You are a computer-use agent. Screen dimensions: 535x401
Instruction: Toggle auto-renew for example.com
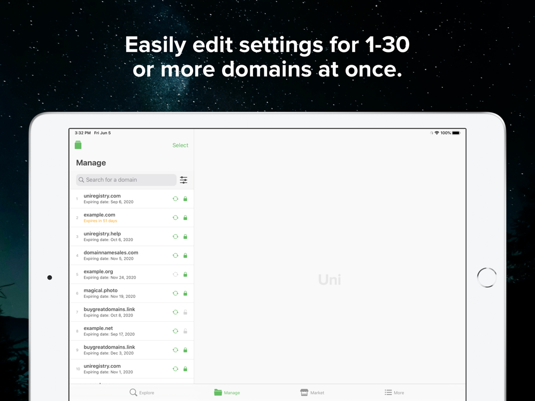(175, 218)
